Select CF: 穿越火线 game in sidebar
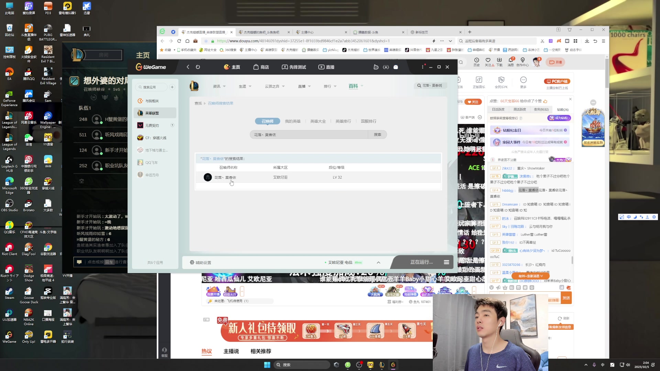The width and height of the screenshot is (660, 371). (155, 138)
